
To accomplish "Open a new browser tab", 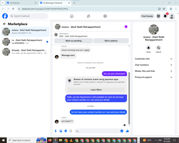I will 74,3.
